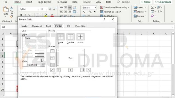The width and height of the screenshot is (175, 98).
Task: Switch to the Fill tab
Action: point(69,26)
